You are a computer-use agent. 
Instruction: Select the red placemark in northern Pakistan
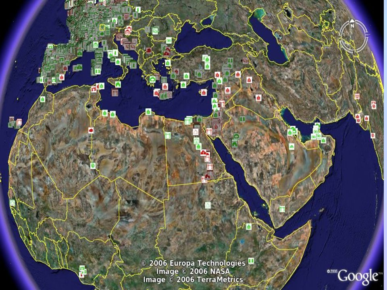(357, 96)
